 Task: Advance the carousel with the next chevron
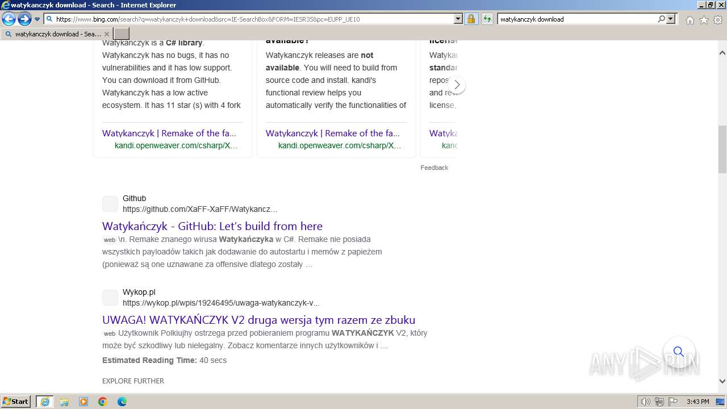click(x=457, y=85)
